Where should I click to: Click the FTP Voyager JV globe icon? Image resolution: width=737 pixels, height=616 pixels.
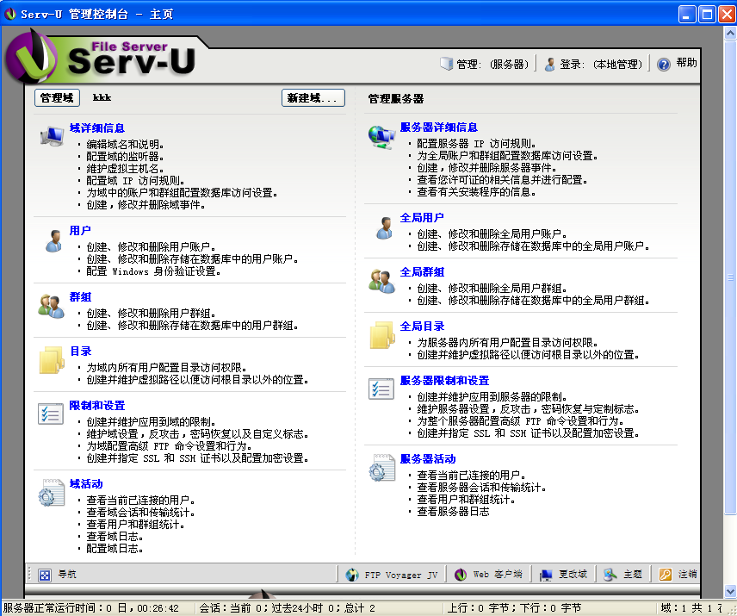click(352, 575)
